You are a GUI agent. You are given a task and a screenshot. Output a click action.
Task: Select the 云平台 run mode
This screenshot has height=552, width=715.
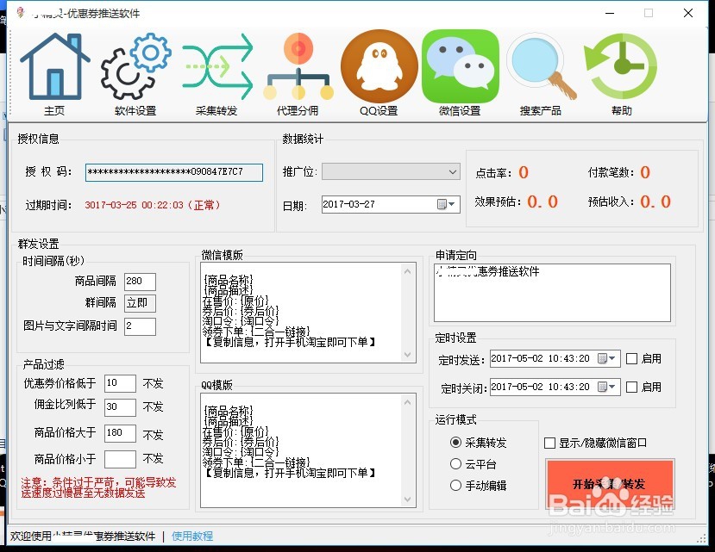(x=455, y=462)
